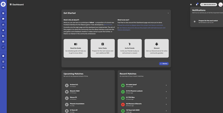Open the help question-mark icon in the sidebar
The width and height of the screenshot is (223, 113).
(x=3, y=56)
